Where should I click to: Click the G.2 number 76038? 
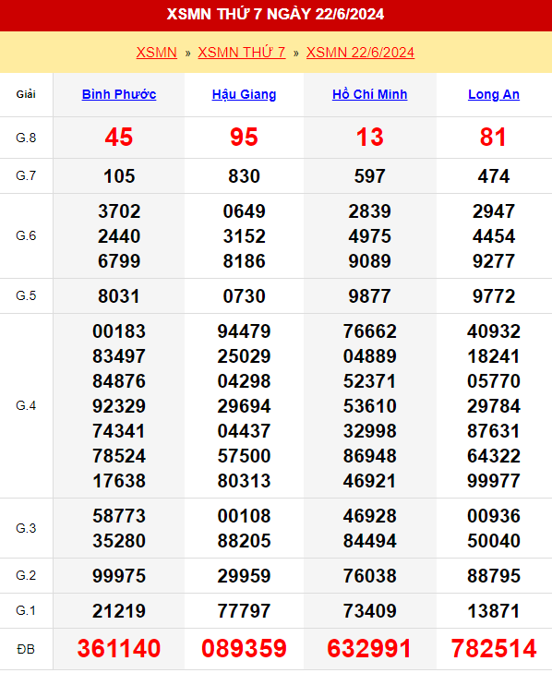[369, 575]
